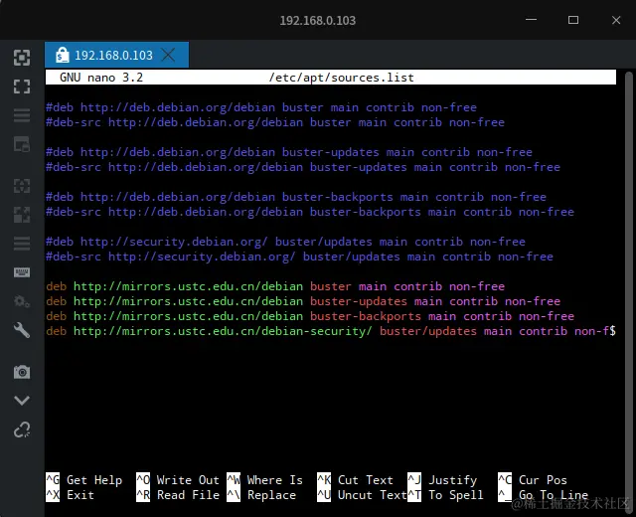Click the ^U Uncut Text shortcut

[x=362, y=495]
